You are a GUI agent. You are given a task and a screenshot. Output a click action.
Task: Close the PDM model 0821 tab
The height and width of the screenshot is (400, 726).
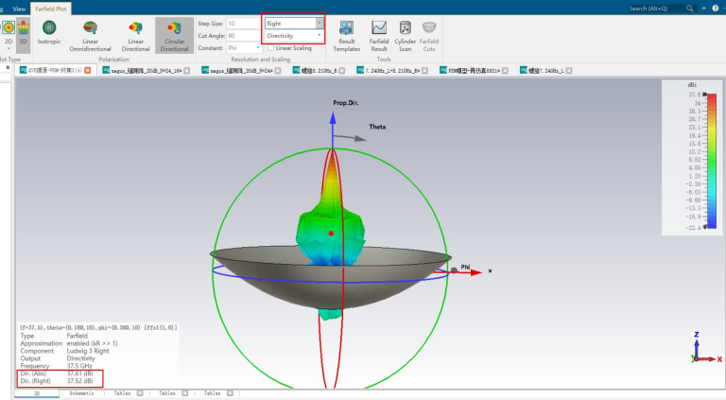pyautogui.click(x=505, y=70)
